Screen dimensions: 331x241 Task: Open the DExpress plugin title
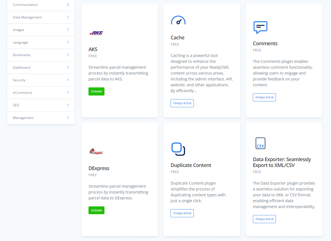point(99,168)
